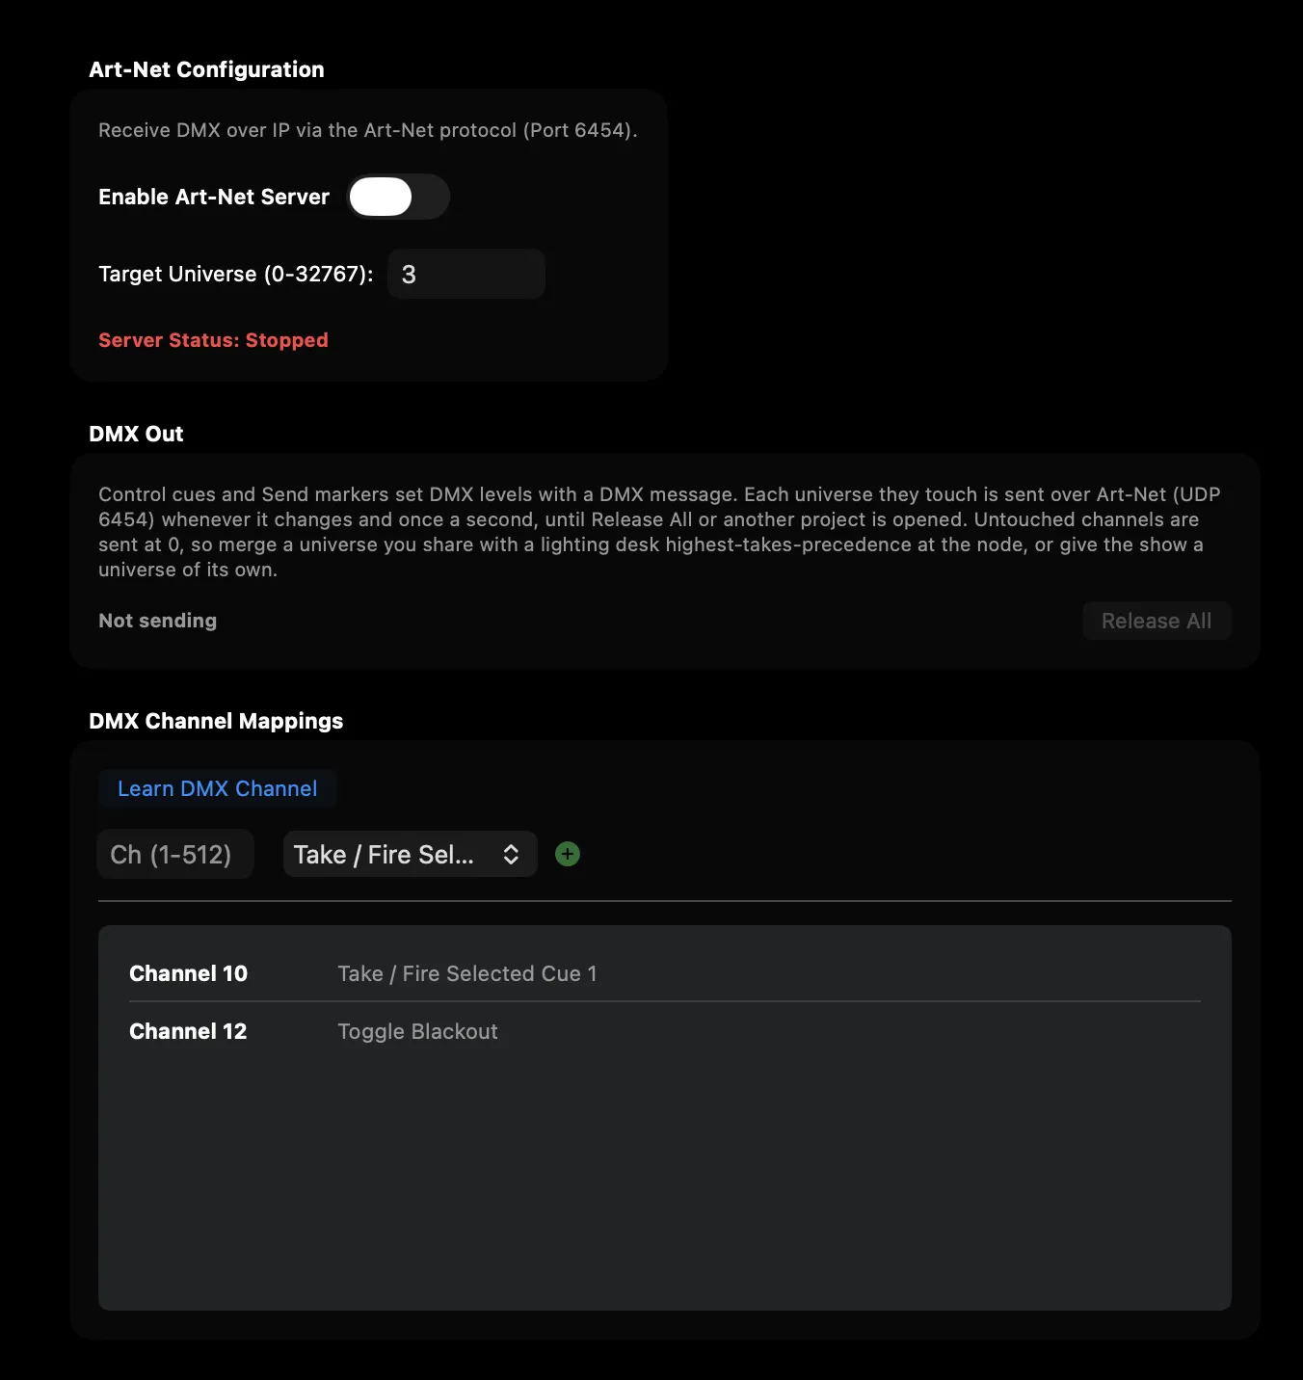Click into the Ch (1-512) channel field

point(175,854)
